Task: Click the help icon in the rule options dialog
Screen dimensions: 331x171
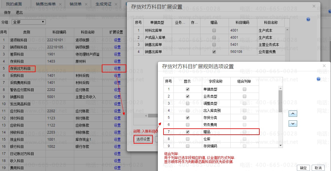Action: (318, 79)
